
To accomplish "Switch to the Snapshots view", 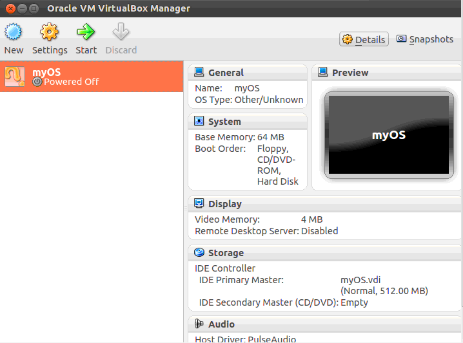I will tap(424, 39).
